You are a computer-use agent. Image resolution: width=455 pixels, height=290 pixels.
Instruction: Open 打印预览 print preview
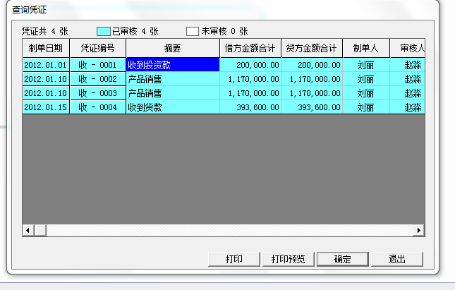click(288, 259)
